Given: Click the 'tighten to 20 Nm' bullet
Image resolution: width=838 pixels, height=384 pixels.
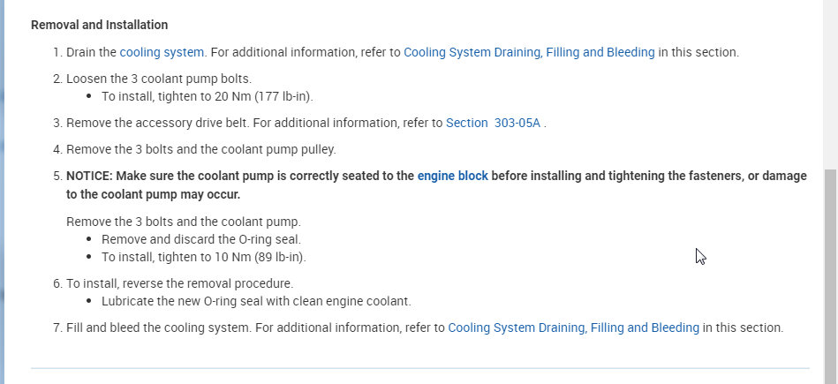Looking at the screenshot, I should (x=207, y=96).
